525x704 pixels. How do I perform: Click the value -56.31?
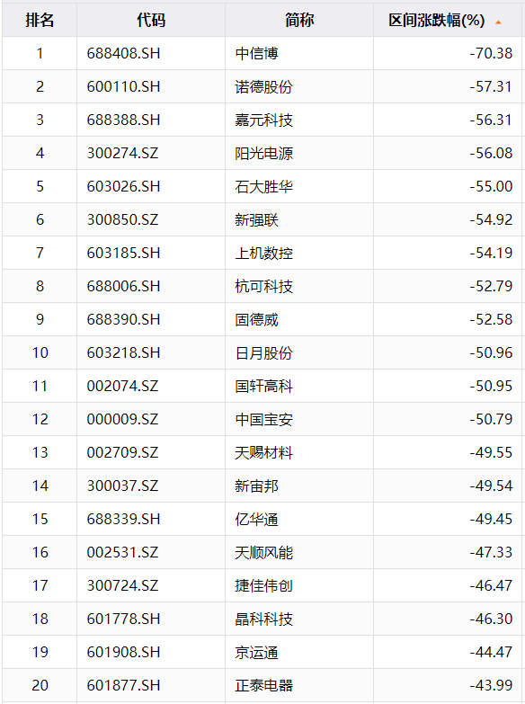(491, 120)
